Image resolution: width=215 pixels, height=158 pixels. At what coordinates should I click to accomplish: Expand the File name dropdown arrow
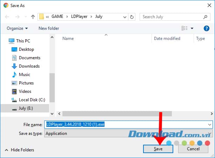tap(209, 125)
